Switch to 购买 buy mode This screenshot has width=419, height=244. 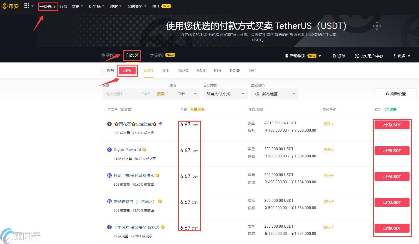[x=110, y=71]
